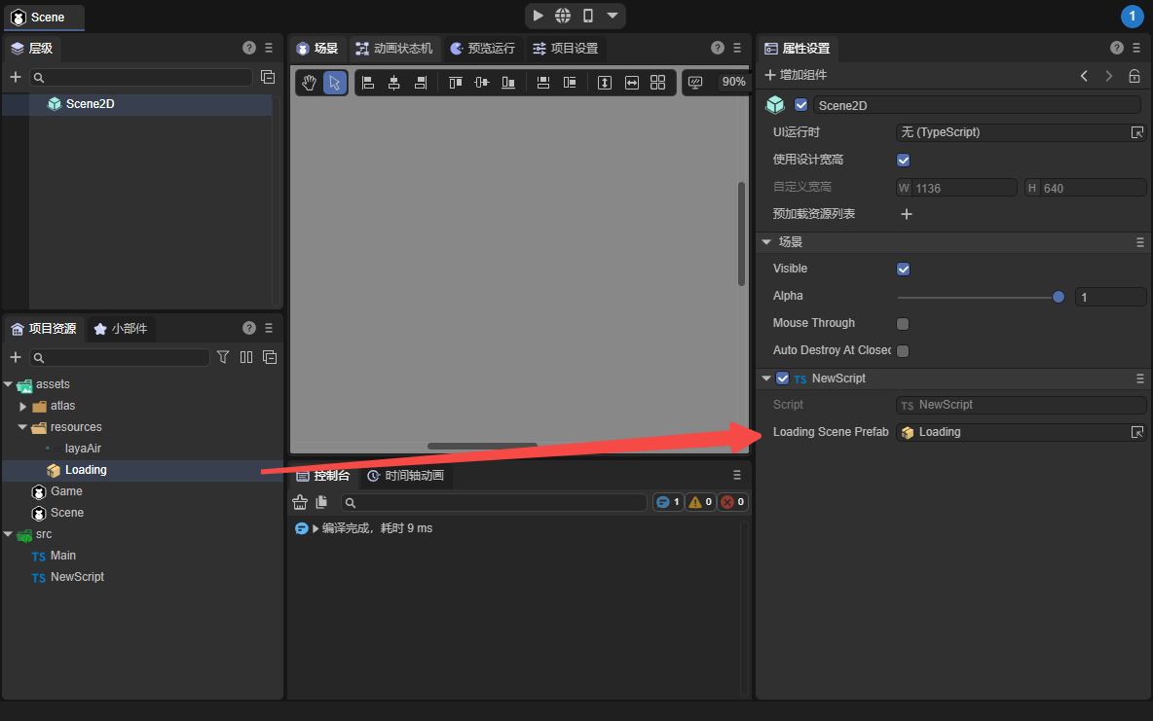Enable the Mouse Through checkbox

[903, 323]
